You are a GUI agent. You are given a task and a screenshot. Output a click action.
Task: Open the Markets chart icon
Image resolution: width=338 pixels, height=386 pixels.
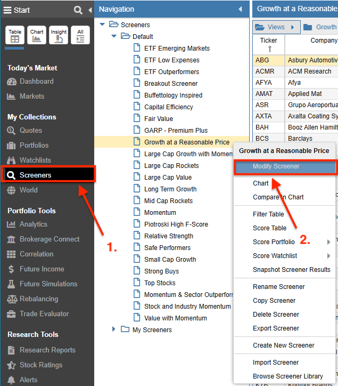pos(11,96)
